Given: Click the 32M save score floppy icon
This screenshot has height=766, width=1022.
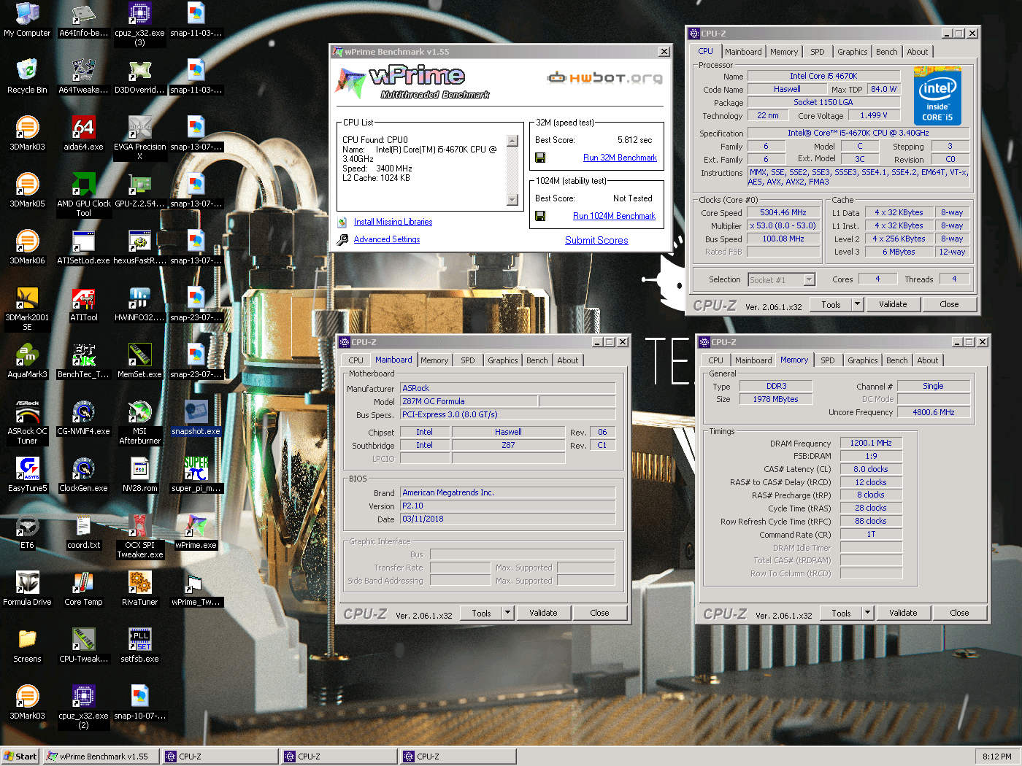Looking at the screenshot, I should pyautogui.click(x=540, y=158).
